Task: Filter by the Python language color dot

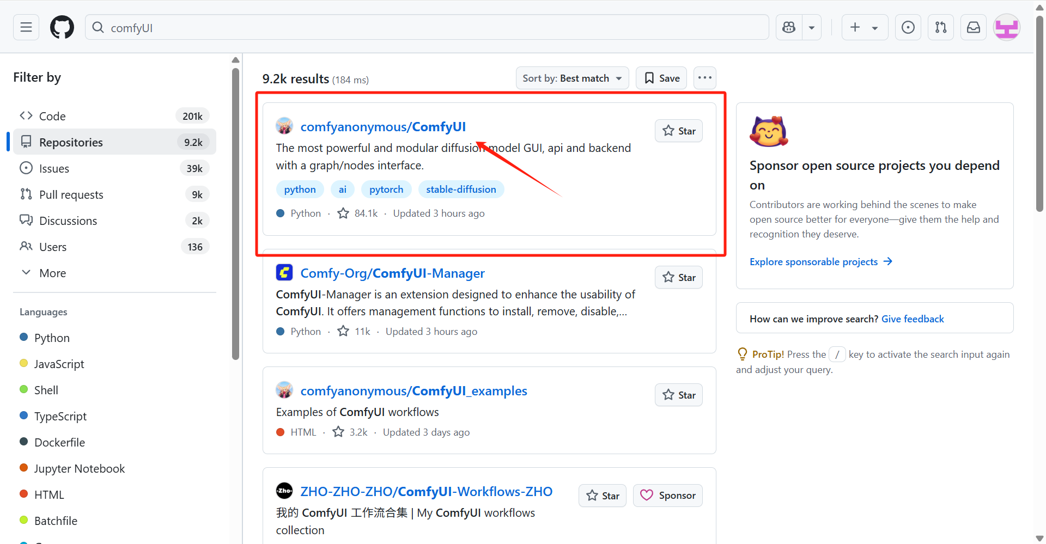Action: click(24, 337)
